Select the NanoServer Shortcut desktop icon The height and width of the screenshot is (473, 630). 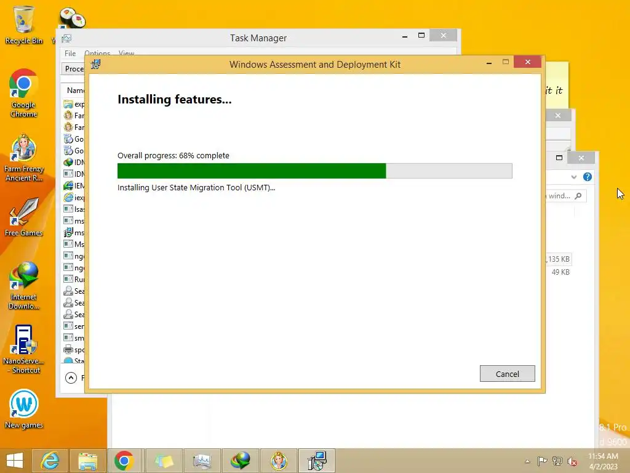[x=24, y=350]
